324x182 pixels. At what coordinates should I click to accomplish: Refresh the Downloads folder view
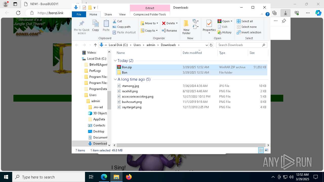point(211,45)
